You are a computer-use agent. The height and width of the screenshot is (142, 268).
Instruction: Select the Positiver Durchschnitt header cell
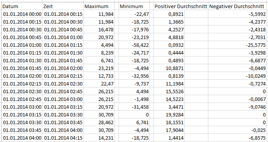pyautogui.click(x=169, y=7)
